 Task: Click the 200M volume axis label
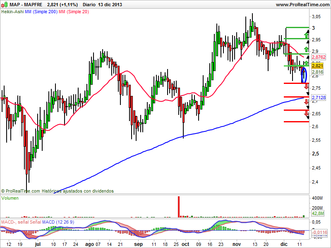317,208
